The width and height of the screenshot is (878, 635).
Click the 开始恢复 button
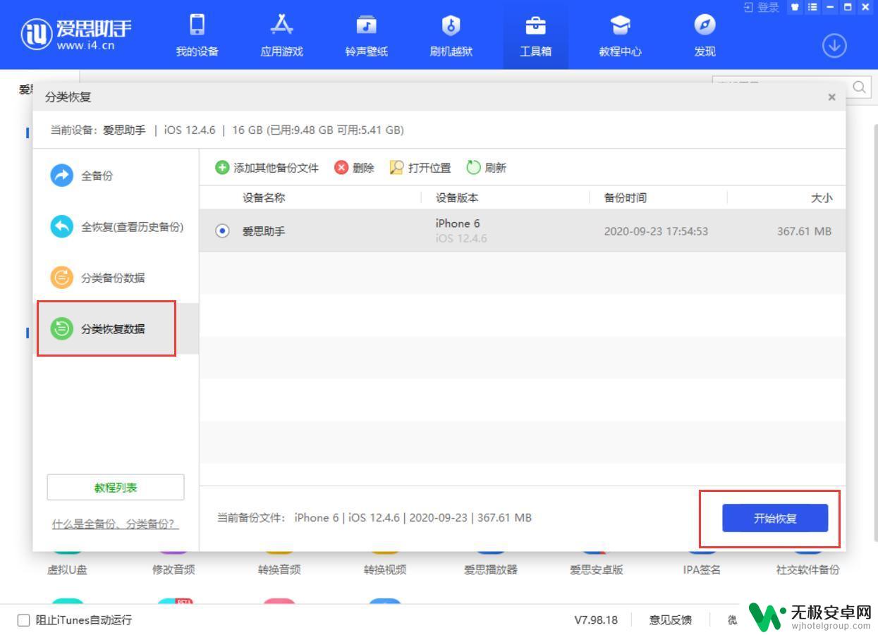pyautogui.click(x=775, y=518)
